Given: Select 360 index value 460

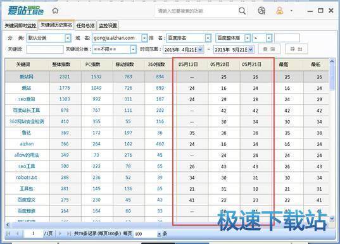Looking at the screenshot, I should click(160, 143).
